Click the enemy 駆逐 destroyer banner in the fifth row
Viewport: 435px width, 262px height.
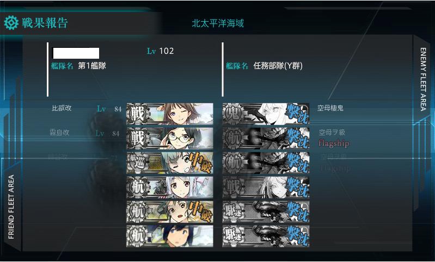click(x=266, y=211)
